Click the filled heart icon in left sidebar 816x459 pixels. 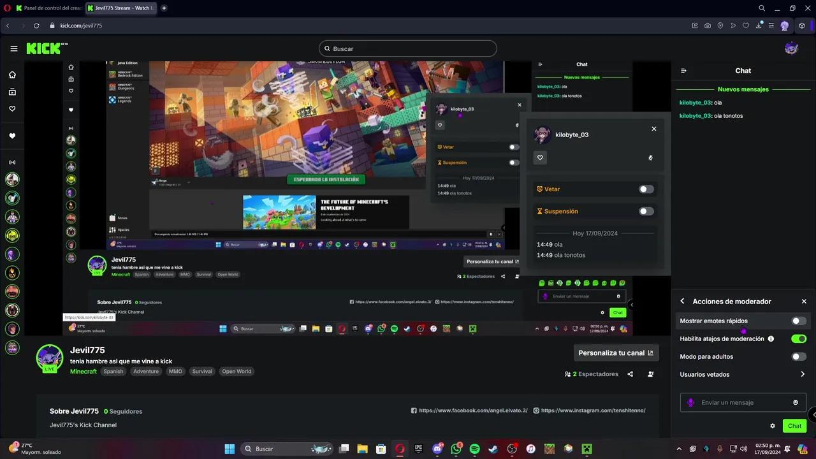[x=12, y=136]
